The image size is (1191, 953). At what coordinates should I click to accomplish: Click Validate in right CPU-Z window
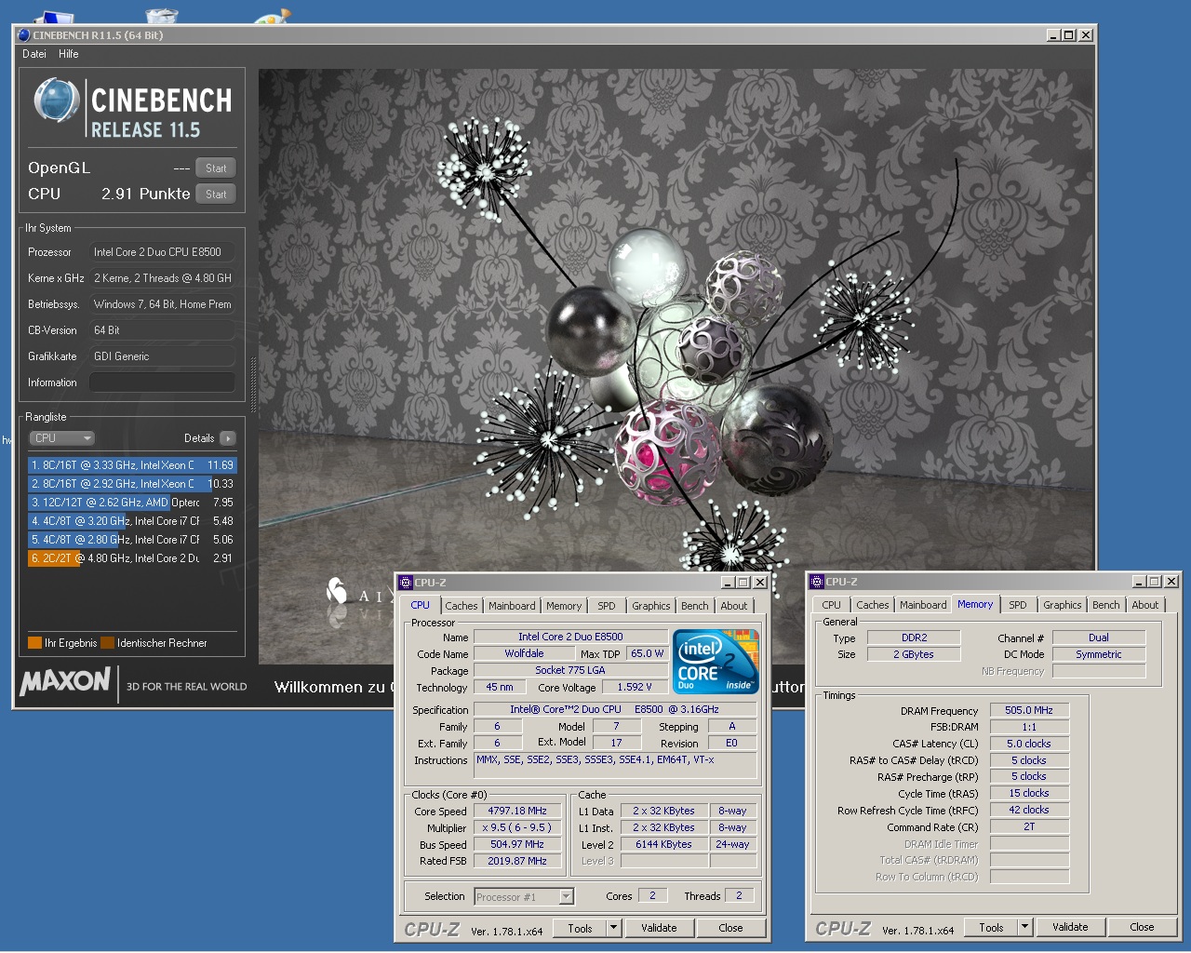click(1070, 928)
